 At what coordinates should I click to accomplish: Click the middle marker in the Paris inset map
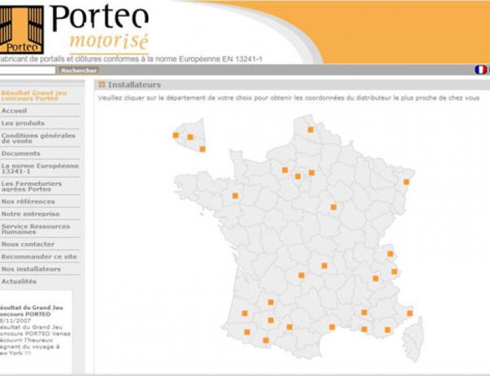(x=190, y=137)
